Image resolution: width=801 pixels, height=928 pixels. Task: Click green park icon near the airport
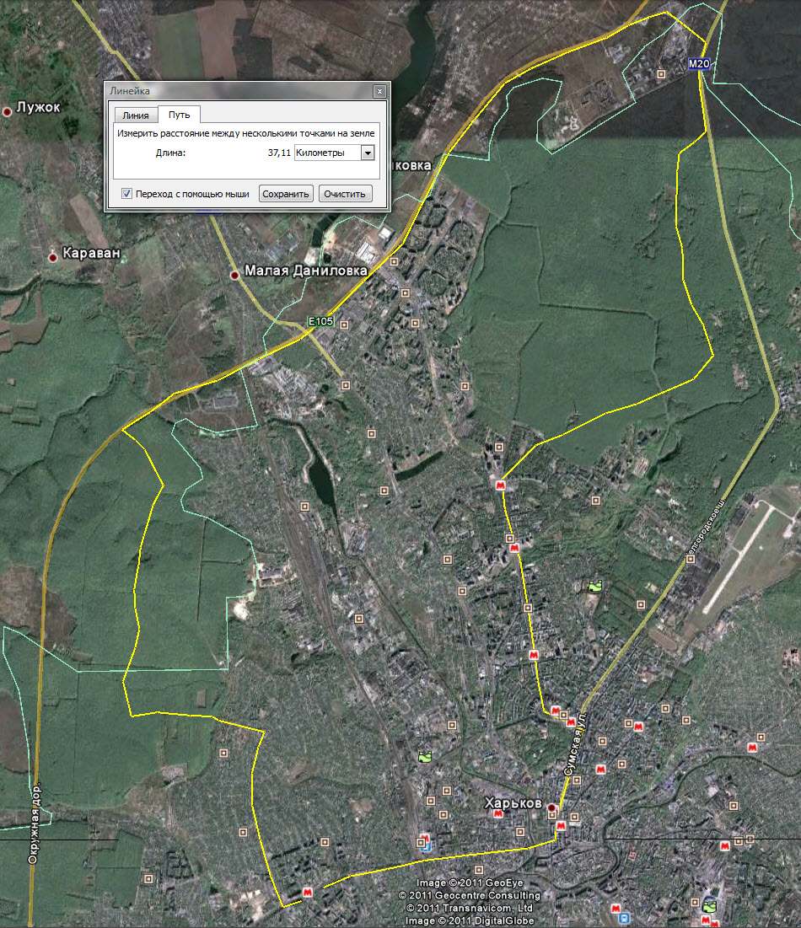597,586
